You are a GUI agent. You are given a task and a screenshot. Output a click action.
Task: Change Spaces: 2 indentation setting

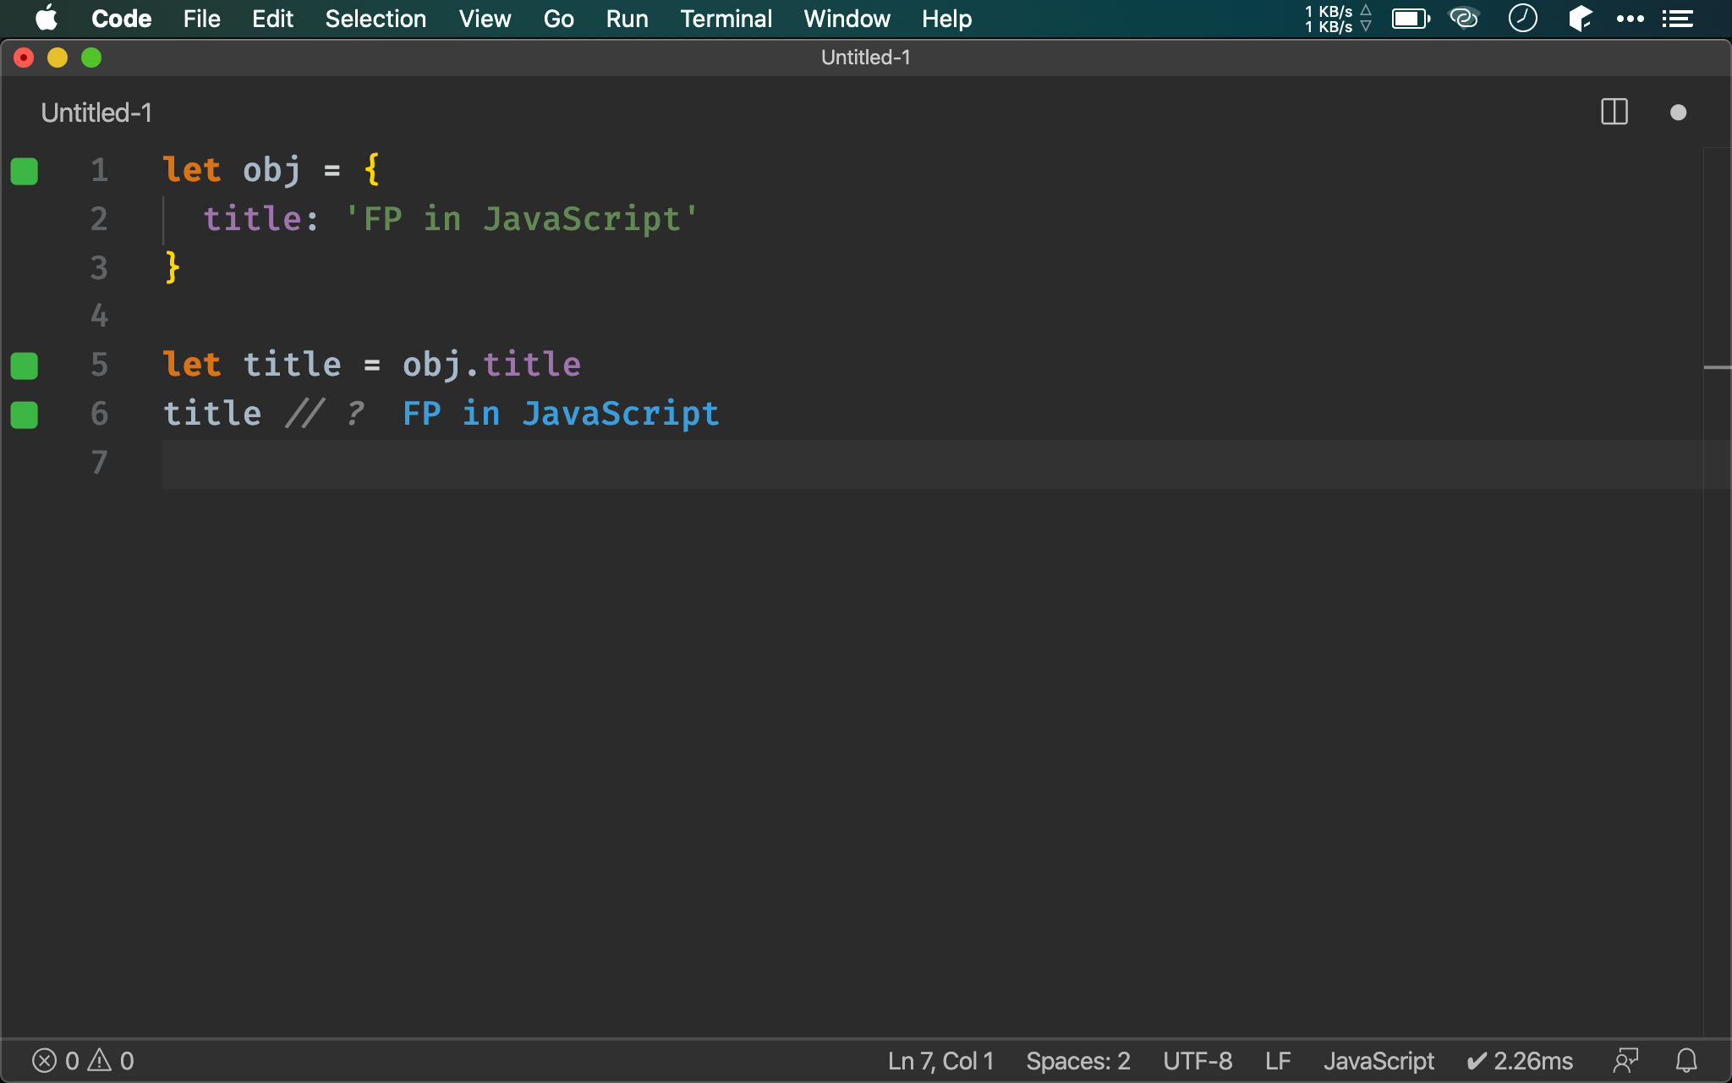(x=1077, y=1060)
